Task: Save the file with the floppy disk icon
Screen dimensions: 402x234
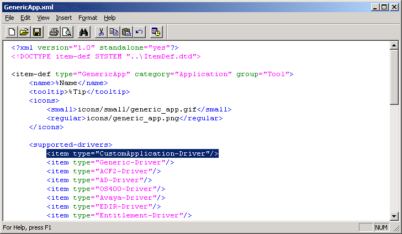Action: tap(37, 32)
